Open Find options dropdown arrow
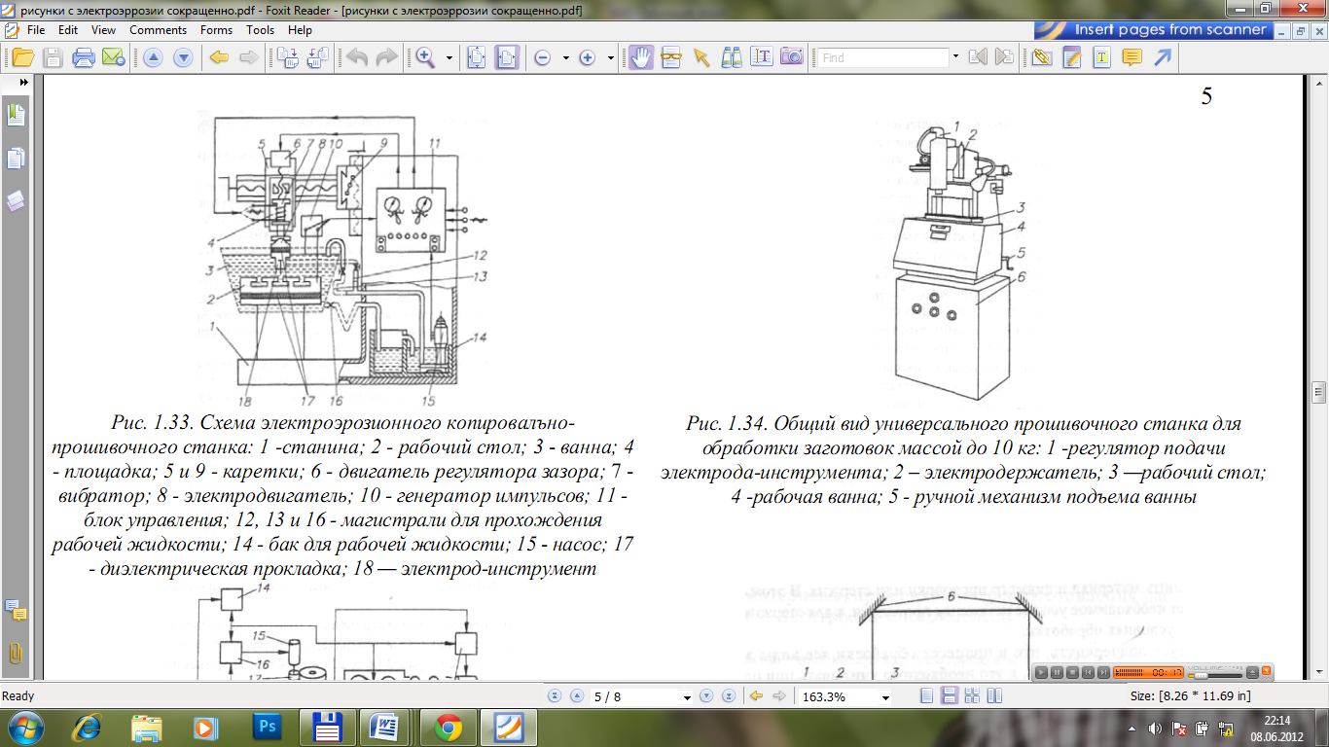Viewport: 1329px width, 747px height. (956, 58)
